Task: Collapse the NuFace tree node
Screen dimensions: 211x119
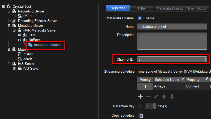Action: point(20,40)
